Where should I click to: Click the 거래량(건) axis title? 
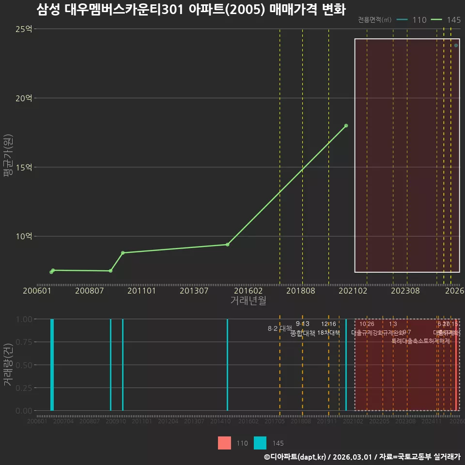click(x=8, y=364)
